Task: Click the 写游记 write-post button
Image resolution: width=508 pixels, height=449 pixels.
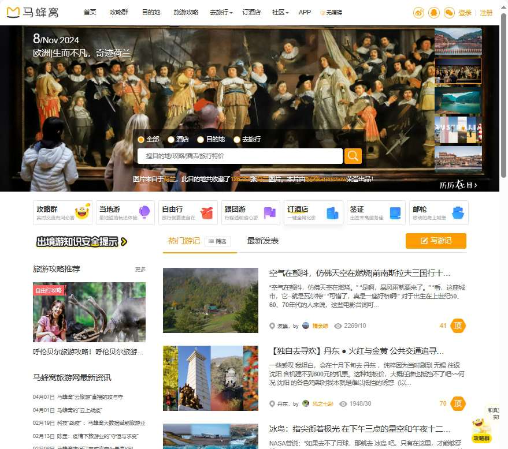Action: pos(436,241)
